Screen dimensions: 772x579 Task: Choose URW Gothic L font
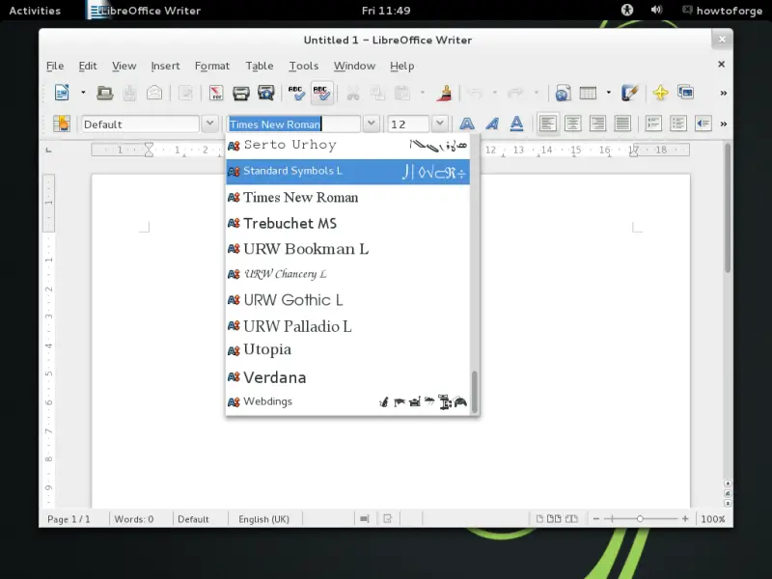point(347,300)
